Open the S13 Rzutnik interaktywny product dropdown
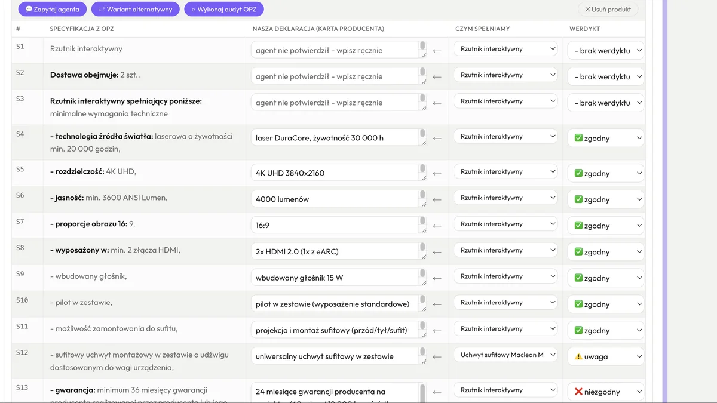717x403 pixels. 505,390
